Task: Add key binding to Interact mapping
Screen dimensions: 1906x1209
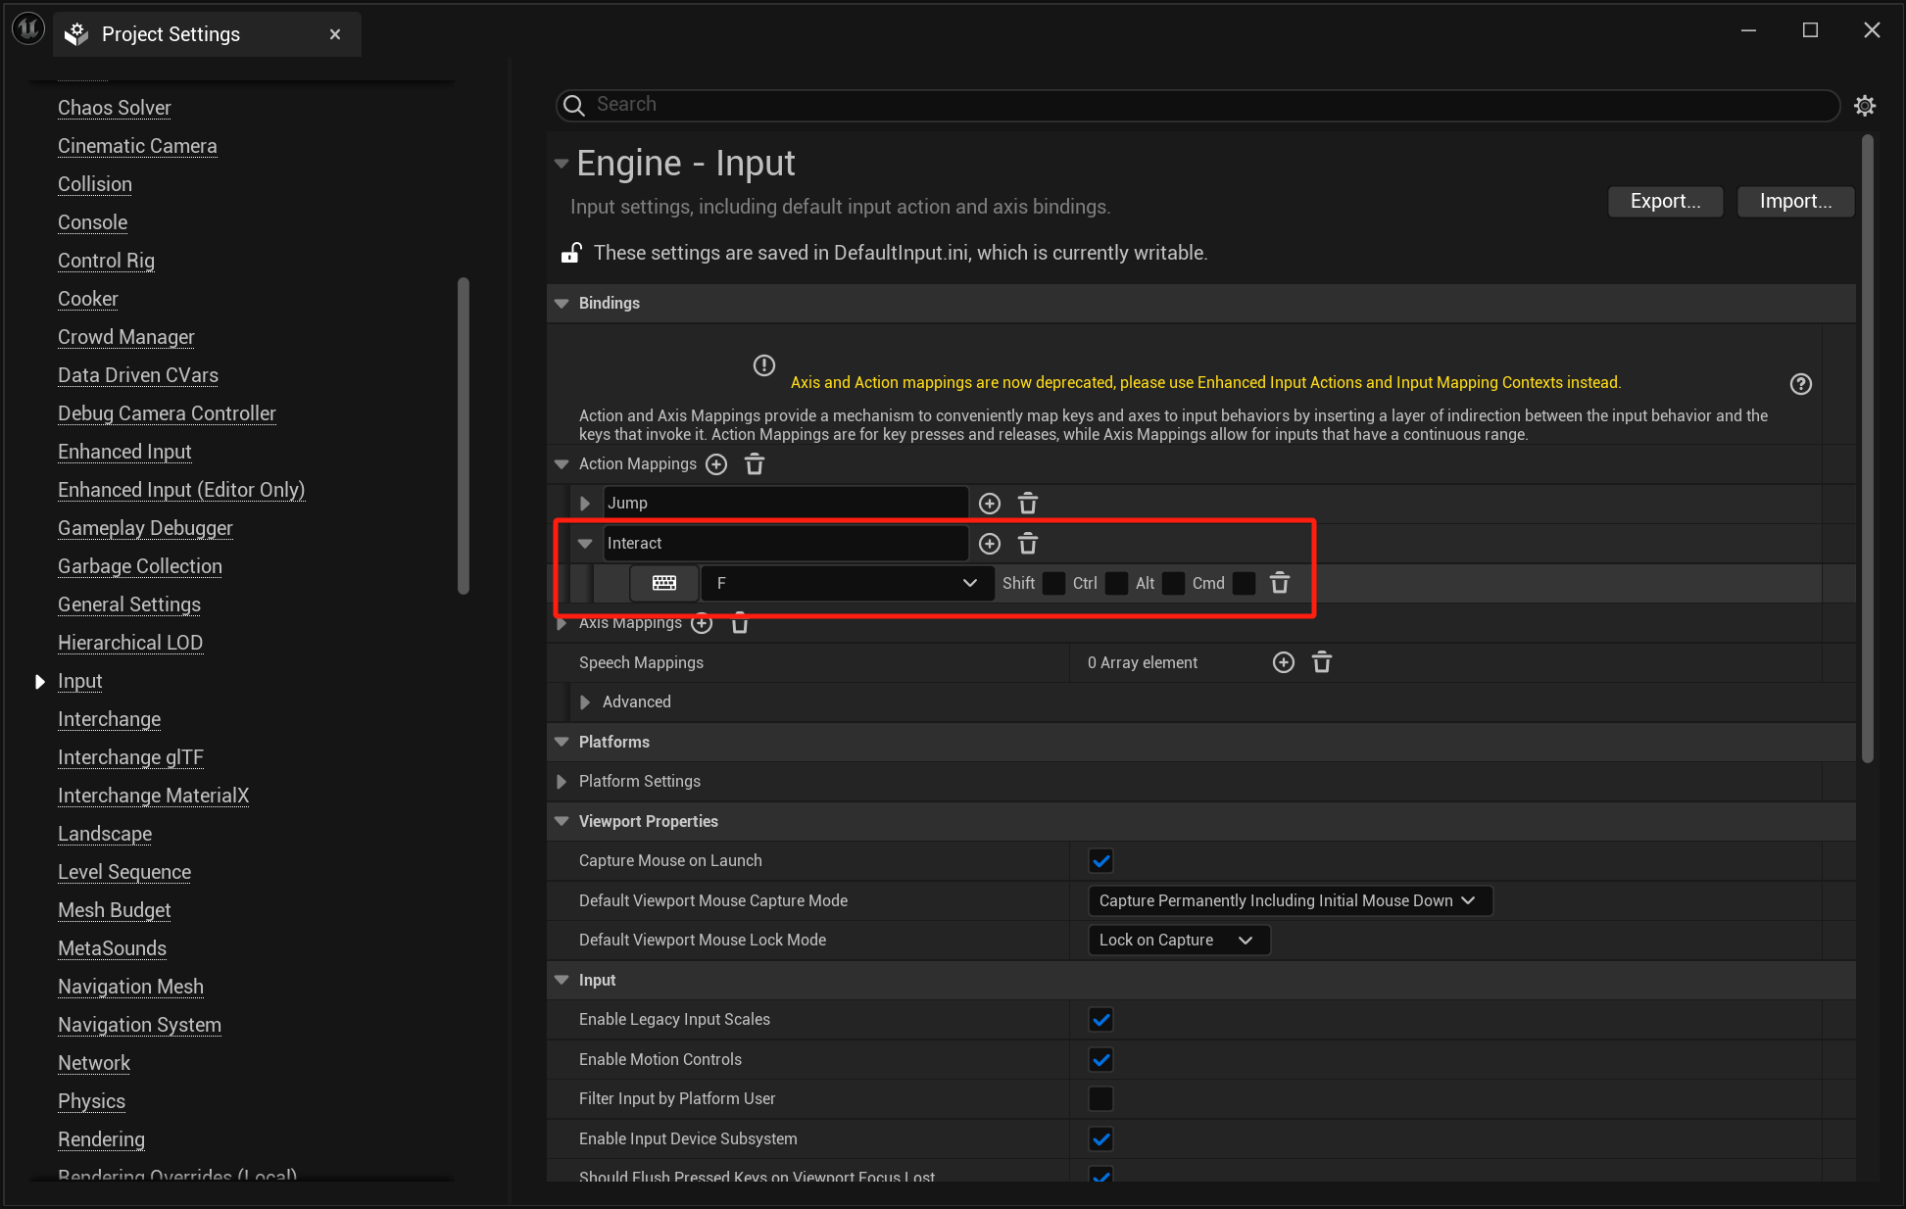Action: (990, 544)
